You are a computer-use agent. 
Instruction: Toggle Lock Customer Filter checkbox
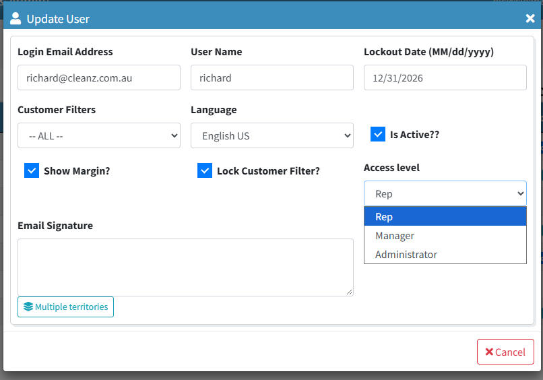205,170
